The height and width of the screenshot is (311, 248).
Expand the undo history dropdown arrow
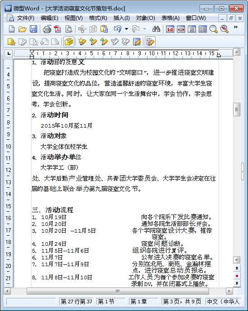click(126, 29)
